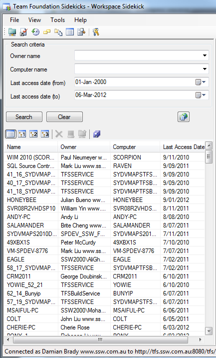
Task: Open the Code Review Sidekick magnifier icon
Action: pyautogui.click(x=81, y=32)
